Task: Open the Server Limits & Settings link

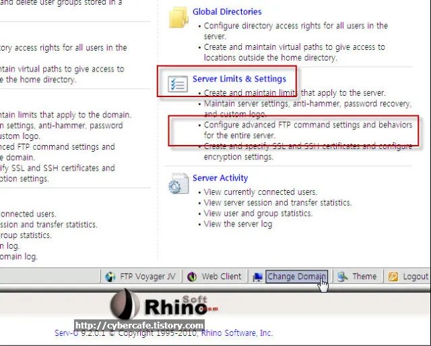Action: point(239,79)
